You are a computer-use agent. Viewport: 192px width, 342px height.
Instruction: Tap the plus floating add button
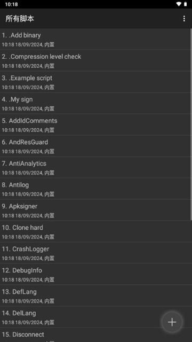pos(172,322)
